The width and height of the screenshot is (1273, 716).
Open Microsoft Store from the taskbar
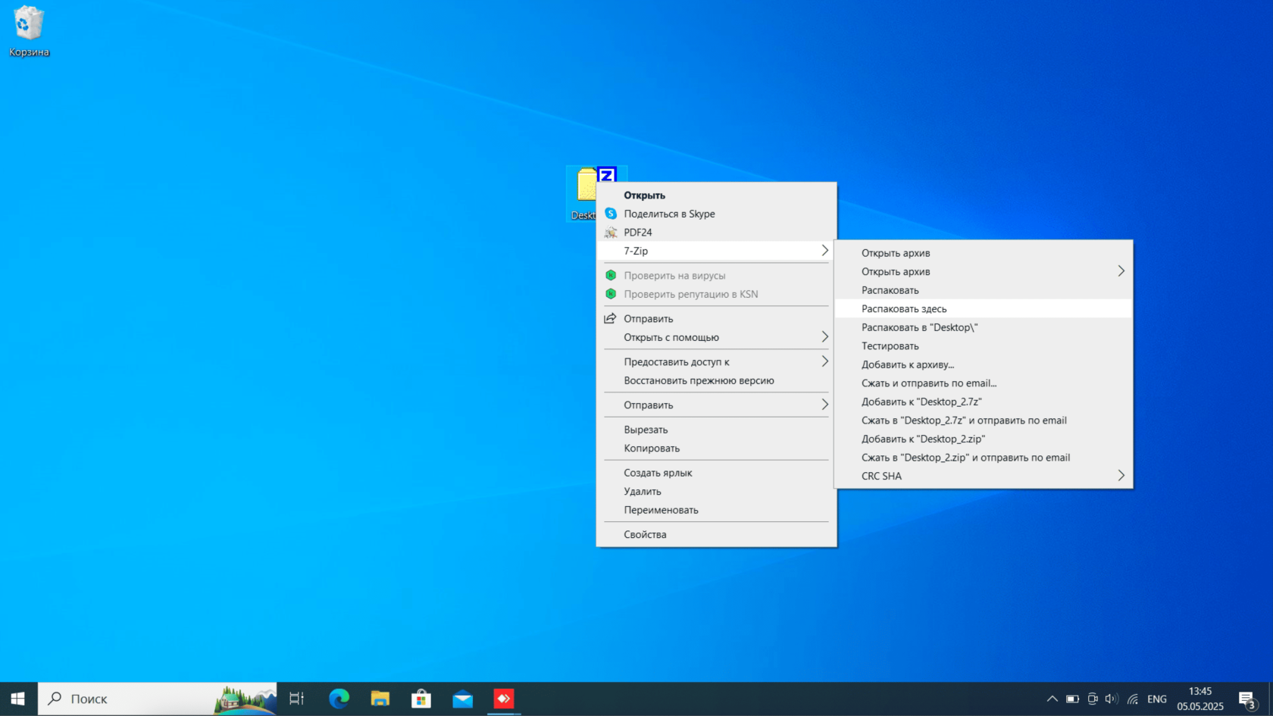[421, 699]
